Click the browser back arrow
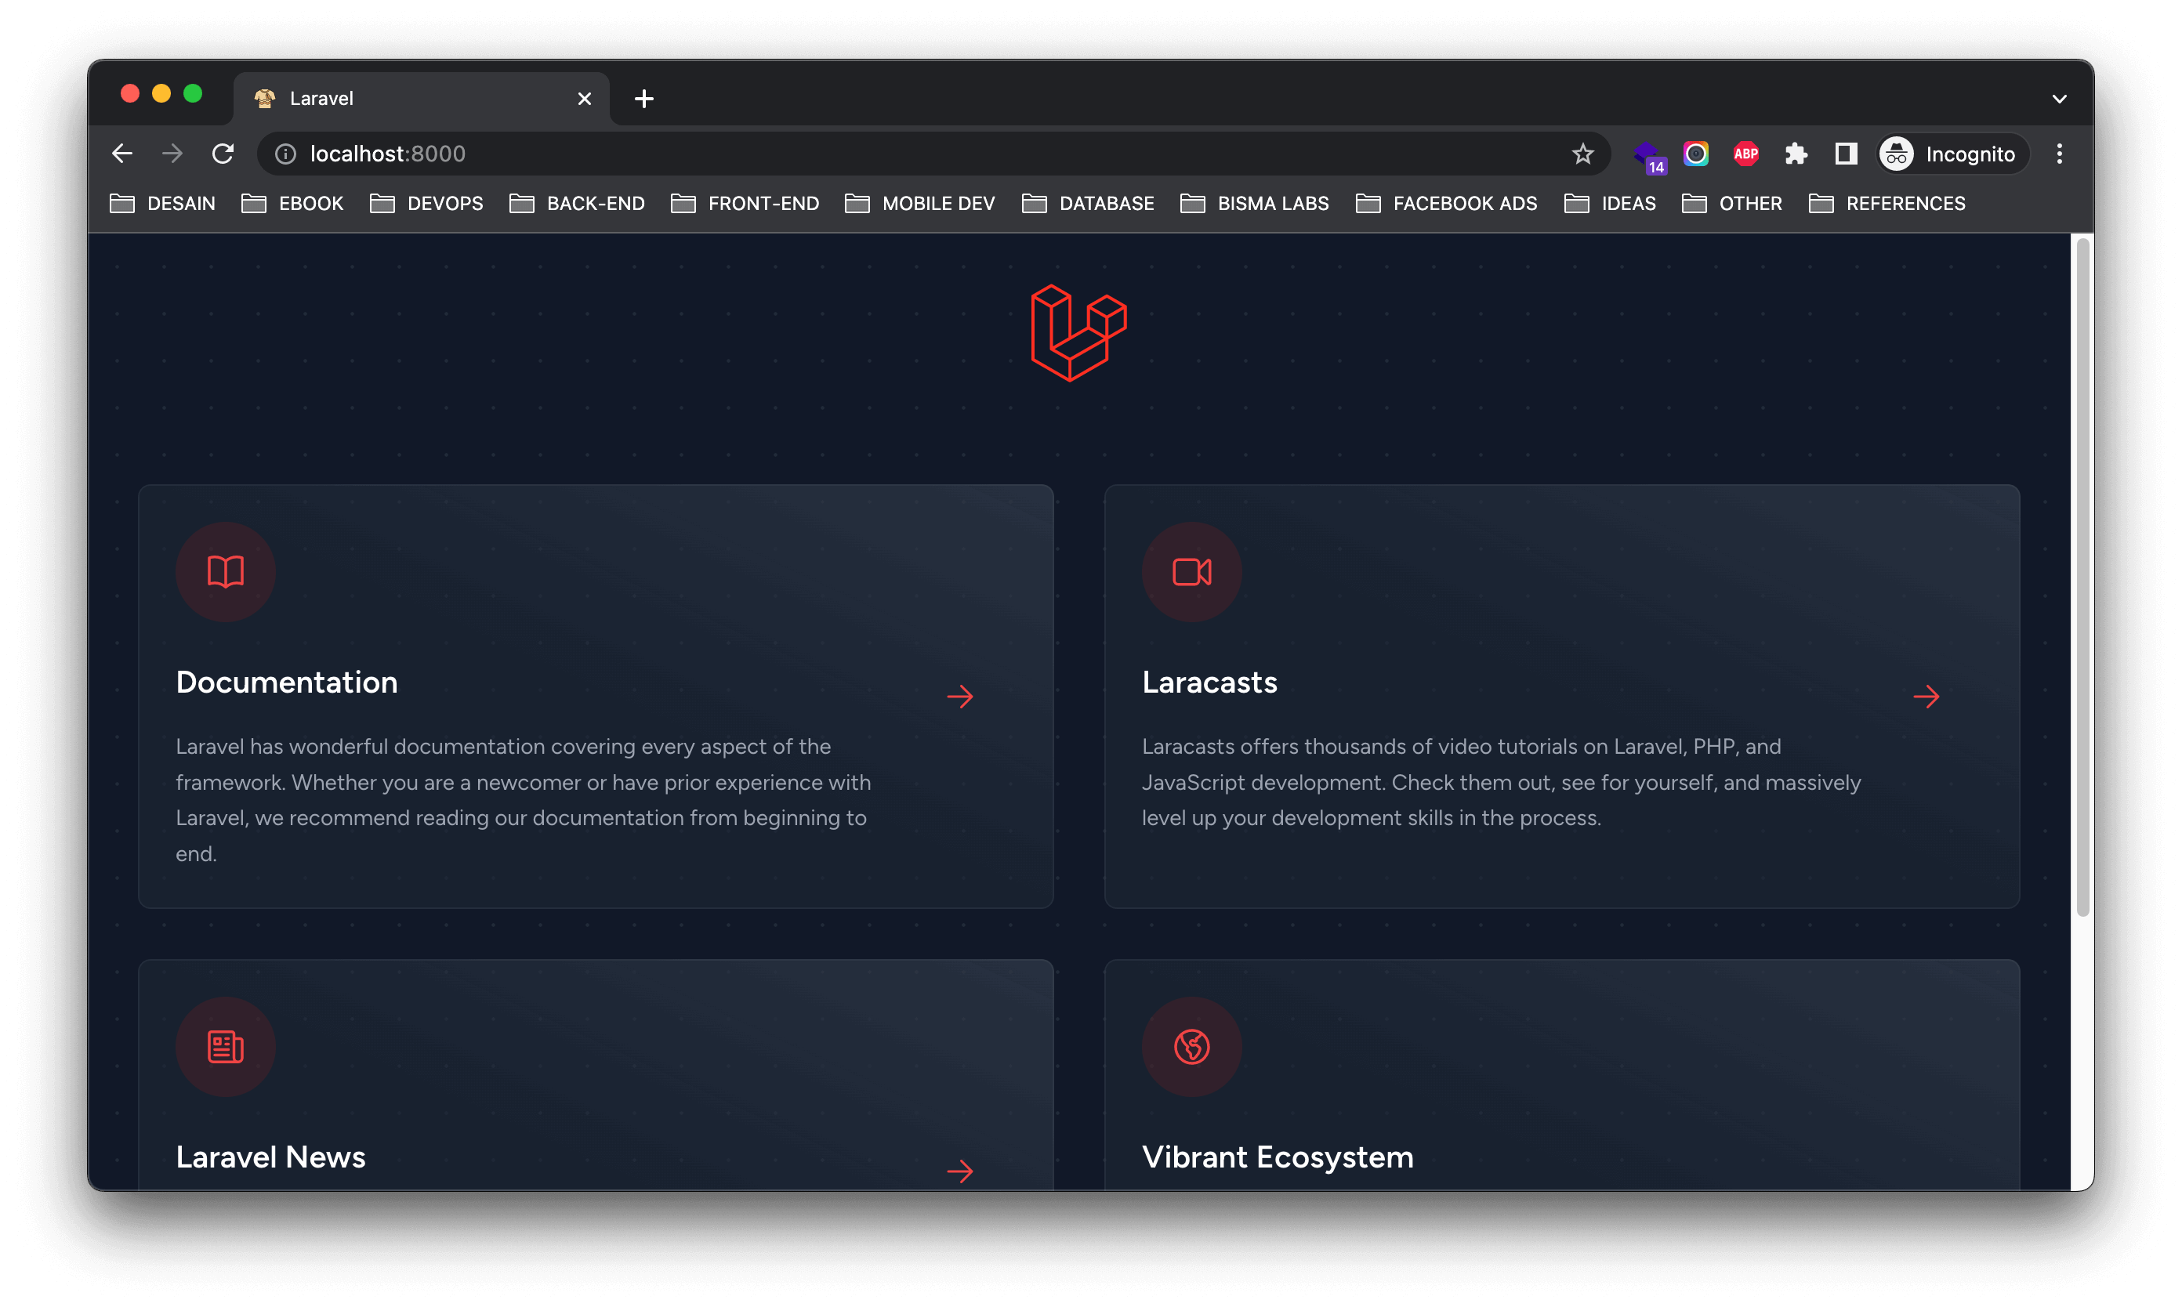2182x1307 pixels. pos(122,154)
